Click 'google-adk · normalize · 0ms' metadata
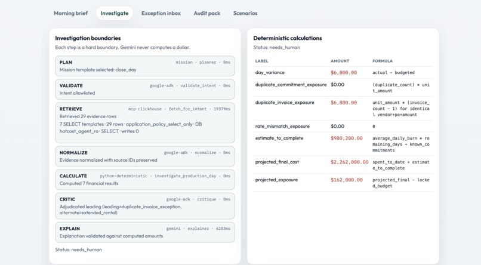Screen dimensions: 481x265 (x=197, y=152)
